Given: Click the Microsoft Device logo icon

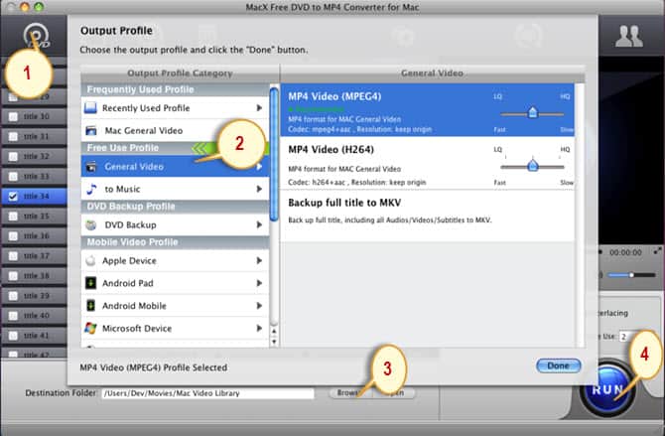Looking at the screenshot, I should point(90,328).
